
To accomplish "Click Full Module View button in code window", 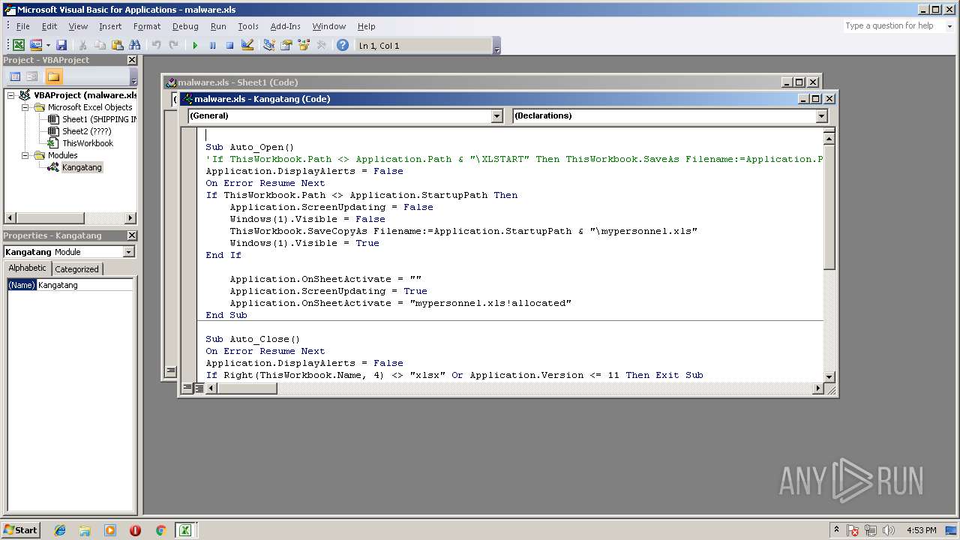I will (199, 388).
